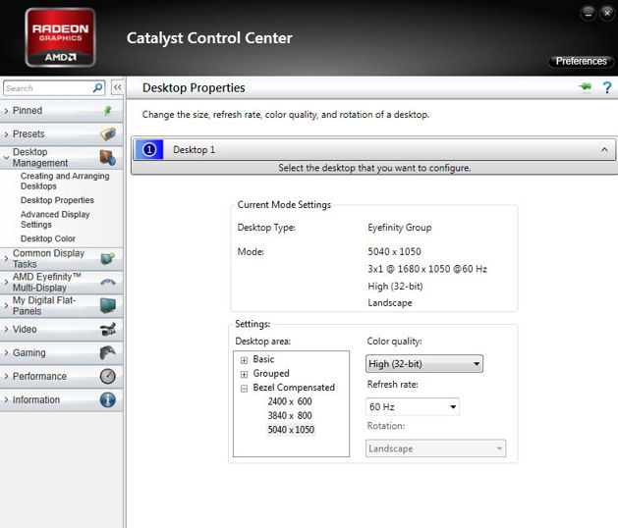This screenshot has width=618, height=528.
Task: Click the Performance gauge icon
Action: point(108,377)
